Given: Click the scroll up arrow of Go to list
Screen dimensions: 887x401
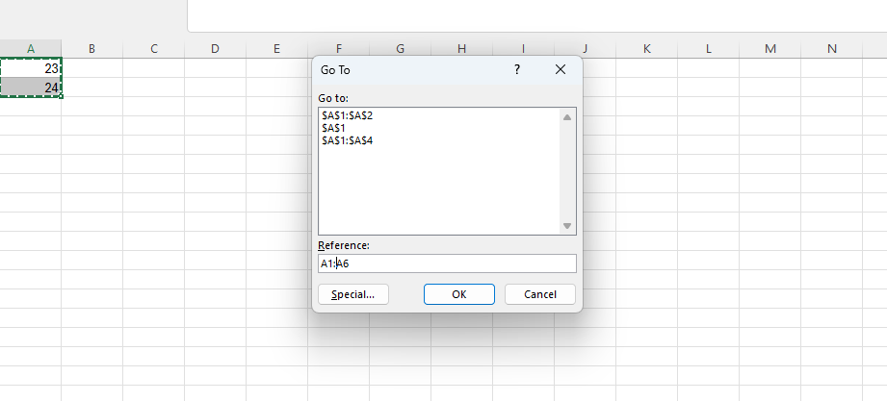Looking at the screenshot, I should 567,117.
